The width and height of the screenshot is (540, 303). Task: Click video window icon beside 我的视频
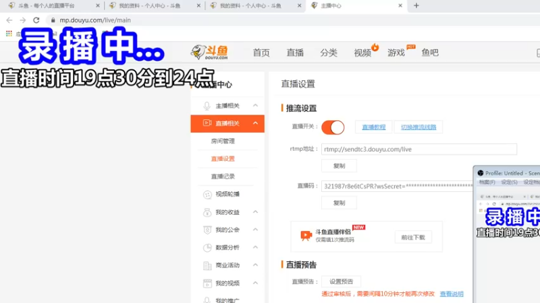[x=207, y=283]
